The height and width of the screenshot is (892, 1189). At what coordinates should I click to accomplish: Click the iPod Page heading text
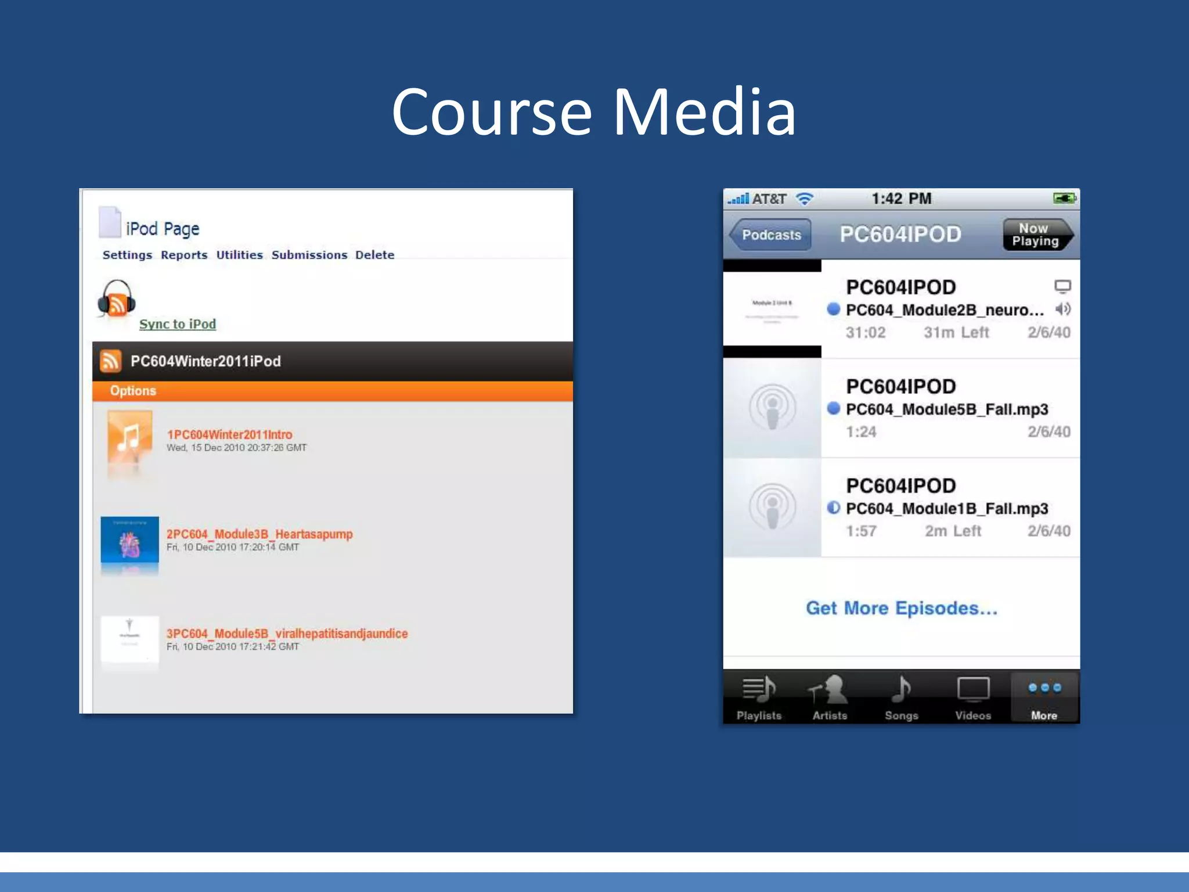point(163,229)
